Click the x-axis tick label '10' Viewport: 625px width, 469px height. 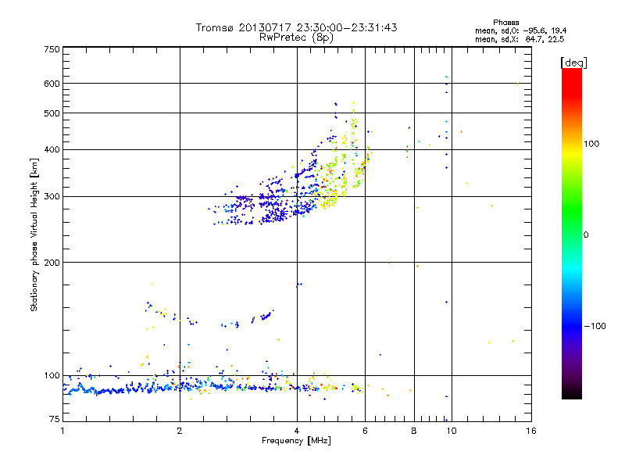click(x=452, y=431)
